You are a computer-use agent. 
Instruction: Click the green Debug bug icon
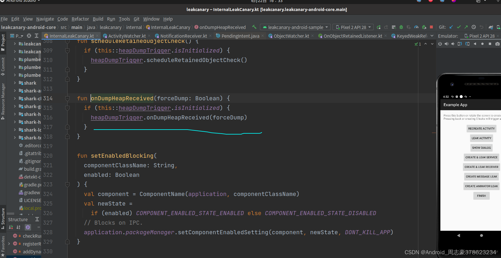pyautogui.click(x=401, y=27)
